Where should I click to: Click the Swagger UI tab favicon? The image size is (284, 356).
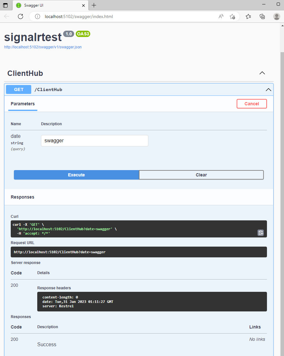19,5
